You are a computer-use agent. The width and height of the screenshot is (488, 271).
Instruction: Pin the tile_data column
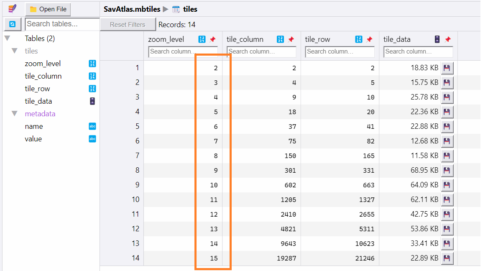(x=447, y=39)
